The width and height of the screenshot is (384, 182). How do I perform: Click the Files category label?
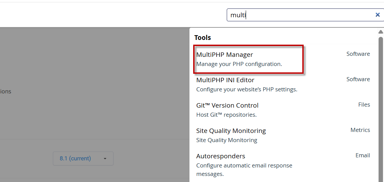click(x=364, y=105)
